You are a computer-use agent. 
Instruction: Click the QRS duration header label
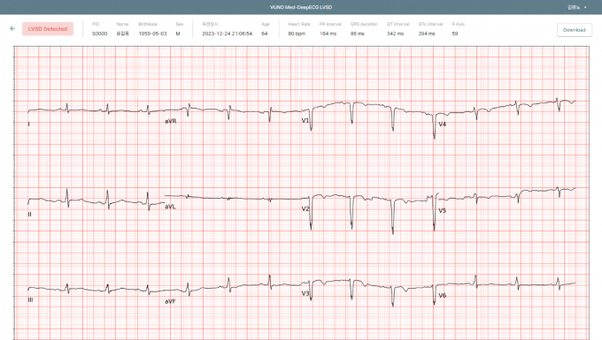click(x=364, y=24)
